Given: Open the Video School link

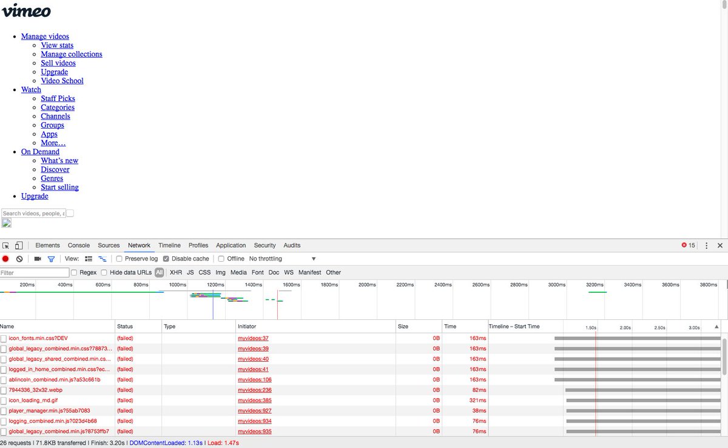Looking at the screenshot, I should pos(62,81).
